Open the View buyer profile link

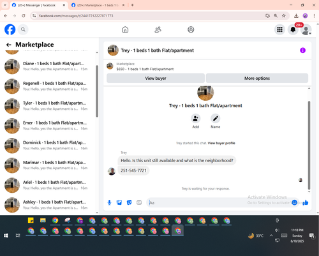click(221, 143)
